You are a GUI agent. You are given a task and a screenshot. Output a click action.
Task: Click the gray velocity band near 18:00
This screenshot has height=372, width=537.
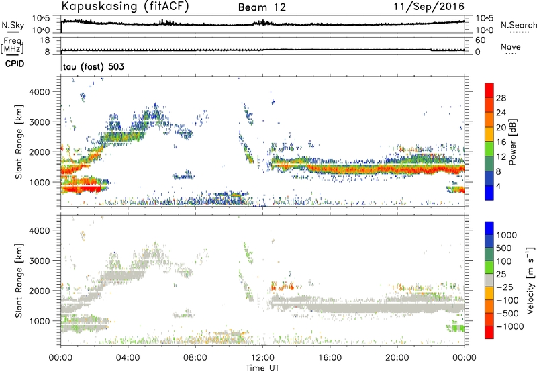[x=363, y=307]
